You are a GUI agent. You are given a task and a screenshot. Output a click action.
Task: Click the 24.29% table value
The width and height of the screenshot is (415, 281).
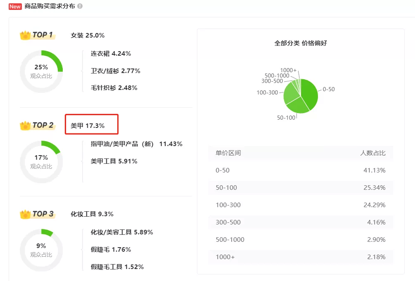(x=374, y=205)
